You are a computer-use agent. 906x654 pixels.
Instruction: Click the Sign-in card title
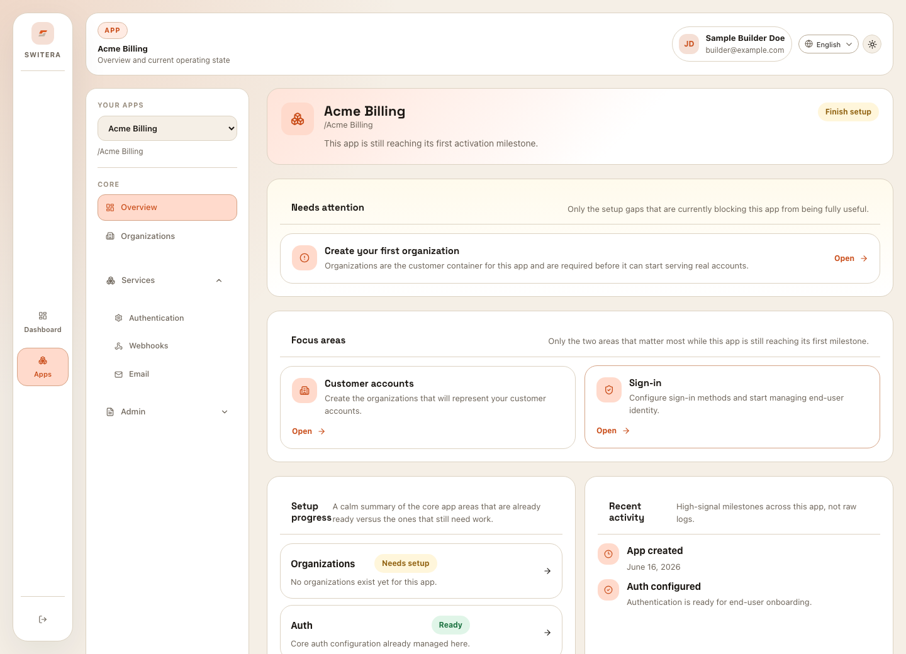645,383
